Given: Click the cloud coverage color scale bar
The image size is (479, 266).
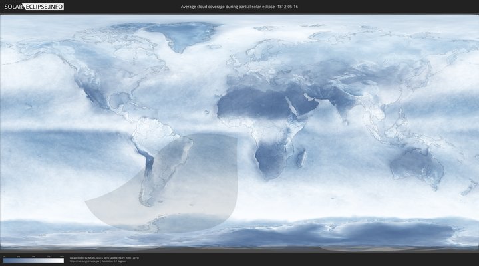Looking at the screenshot, I should pos(33,260).
